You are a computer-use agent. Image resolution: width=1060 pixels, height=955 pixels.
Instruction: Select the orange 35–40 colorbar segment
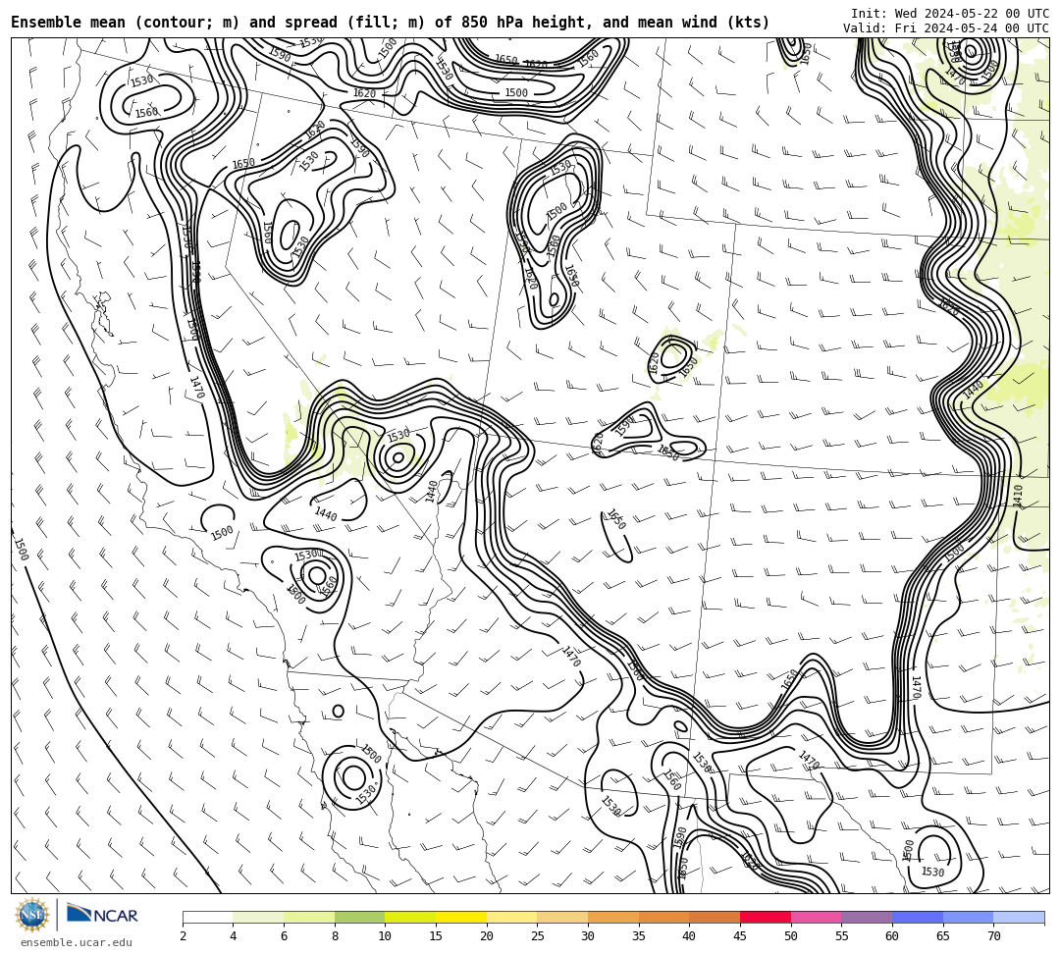point(663,917)
